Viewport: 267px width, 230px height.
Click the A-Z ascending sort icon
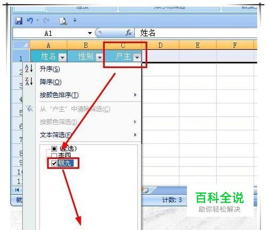coord(29,68)
